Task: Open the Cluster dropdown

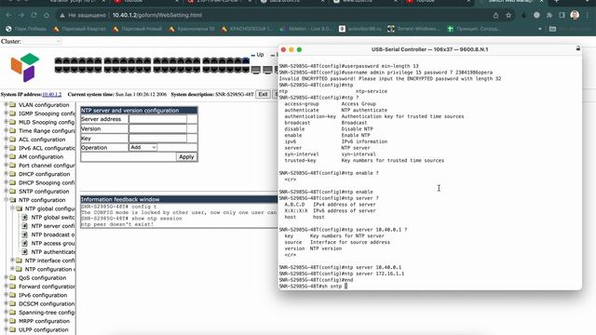Action: click(x=42, y=41)
